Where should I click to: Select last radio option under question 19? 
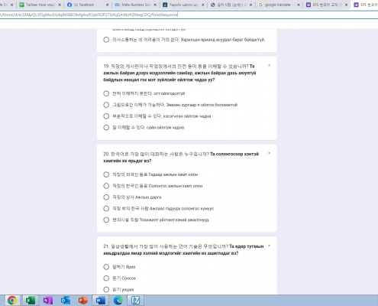pos(106,128)
